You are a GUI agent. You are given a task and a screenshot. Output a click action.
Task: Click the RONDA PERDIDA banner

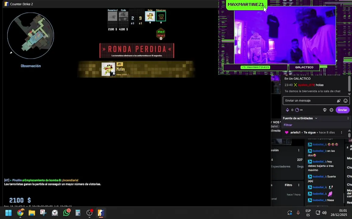(137, 50)
